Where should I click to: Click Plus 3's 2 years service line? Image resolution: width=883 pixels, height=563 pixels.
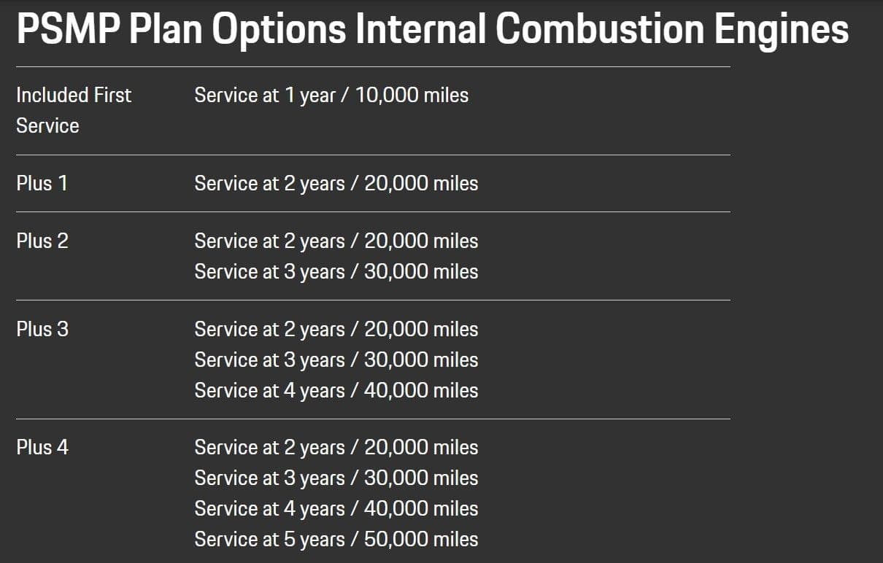[336, 330]
